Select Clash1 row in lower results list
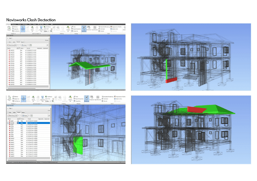257x181 pixels. (x=29, y=121)
